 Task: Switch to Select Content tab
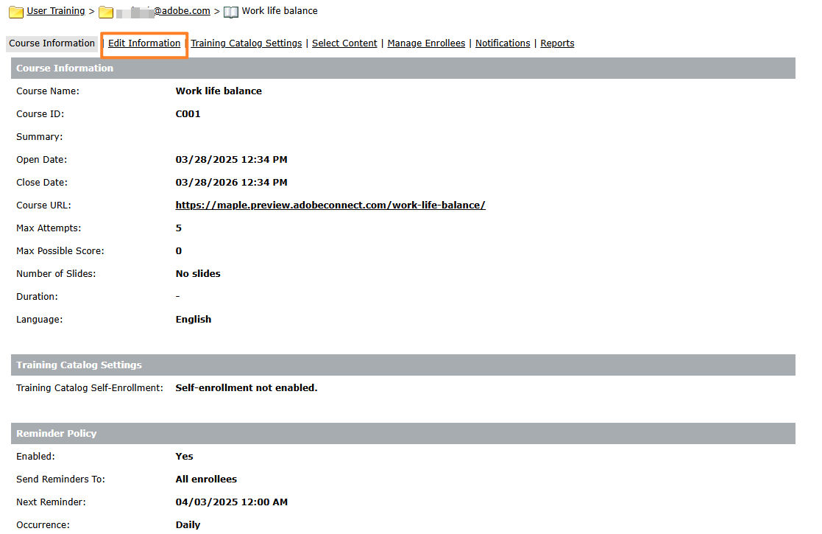(344, 43)
